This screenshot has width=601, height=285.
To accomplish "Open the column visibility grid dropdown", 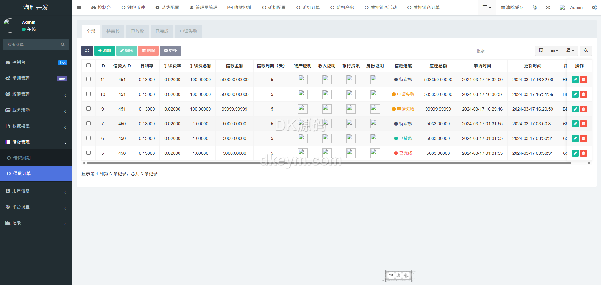I will (554, 51).
